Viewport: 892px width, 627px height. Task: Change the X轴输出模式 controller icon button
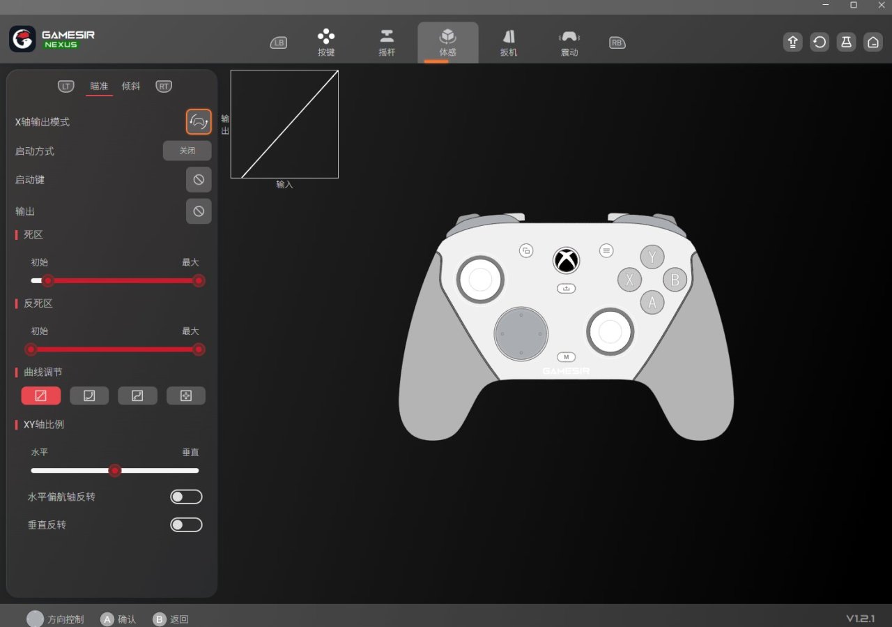click(x=199, y=122)
